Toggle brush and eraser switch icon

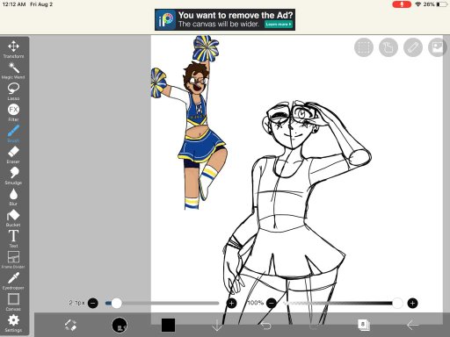pyautogui.click(x=70, y=325)
